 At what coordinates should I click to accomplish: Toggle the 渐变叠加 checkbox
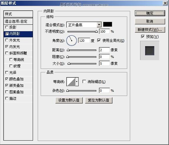point(7,86)
